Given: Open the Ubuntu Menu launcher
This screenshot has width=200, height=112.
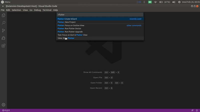Looking at the screenshot, I should (x=5, y=2).
